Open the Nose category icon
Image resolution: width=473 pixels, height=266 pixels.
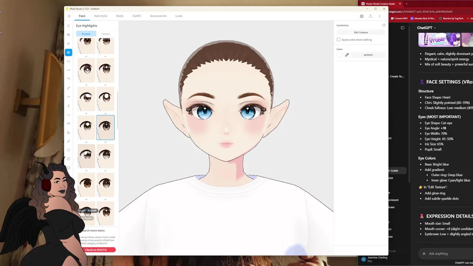68,106
